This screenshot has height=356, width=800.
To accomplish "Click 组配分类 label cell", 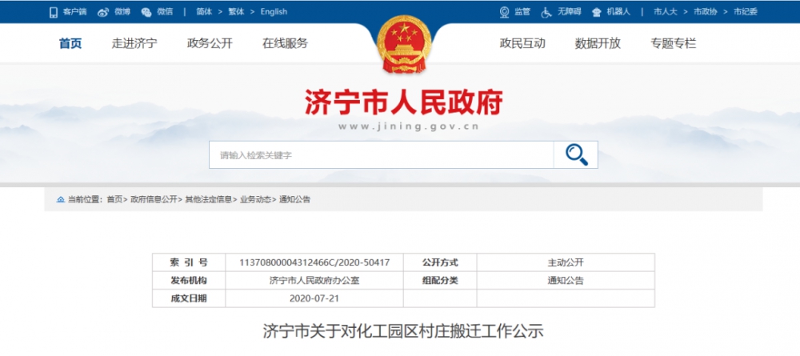I will point(440,281).
